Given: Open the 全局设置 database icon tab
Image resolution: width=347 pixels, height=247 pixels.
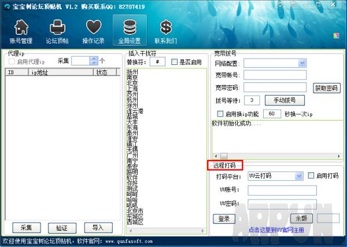Looking at the screenshot, I should pos(130,30).
